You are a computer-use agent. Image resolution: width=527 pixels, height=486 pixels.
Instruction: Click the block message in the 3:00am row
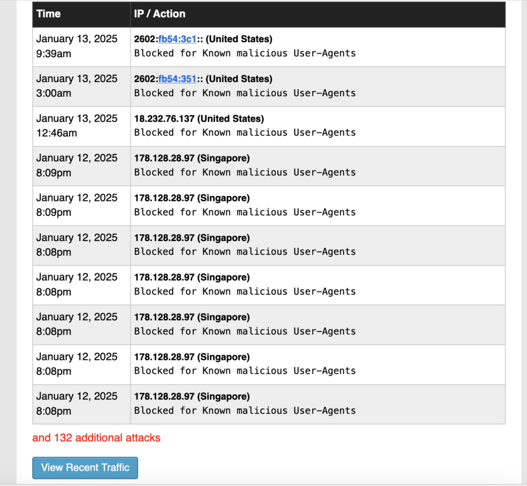click(244, 93)
